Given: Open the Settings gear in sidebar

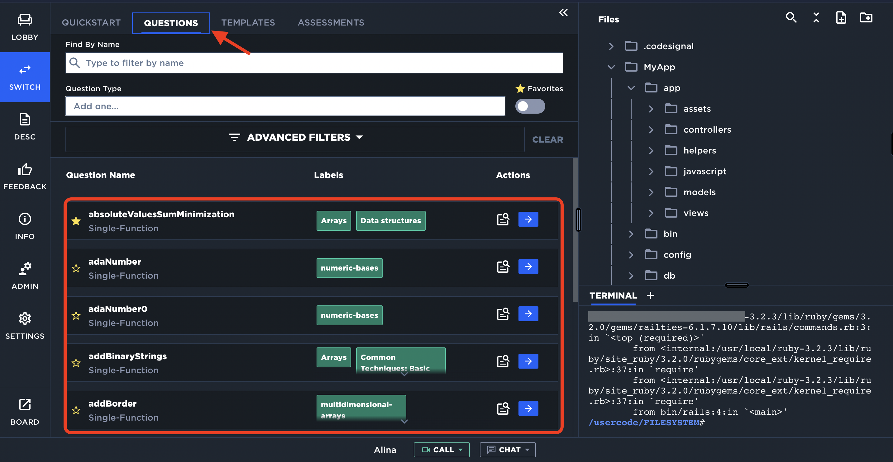Looking at the screenshot, I should coord(25,326).
